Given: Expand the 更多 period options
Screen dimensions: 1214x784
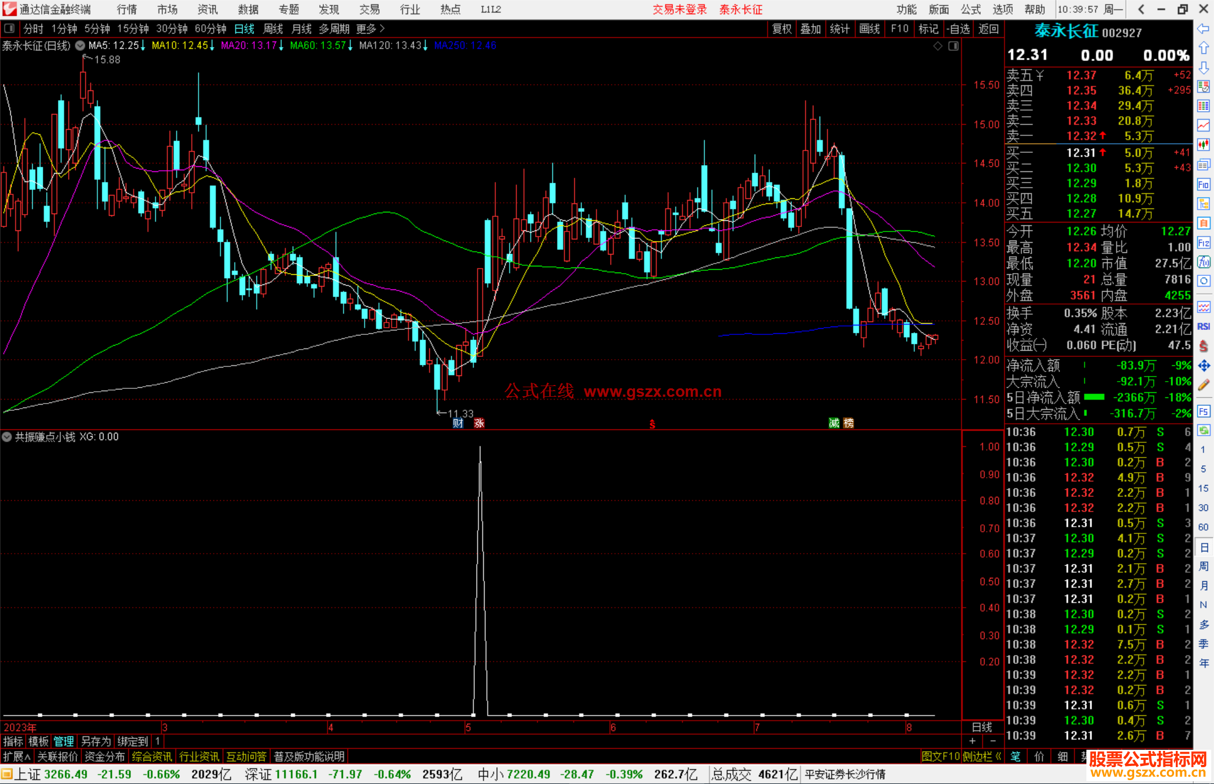Looking at the screenshot, I should pos(370,29).
